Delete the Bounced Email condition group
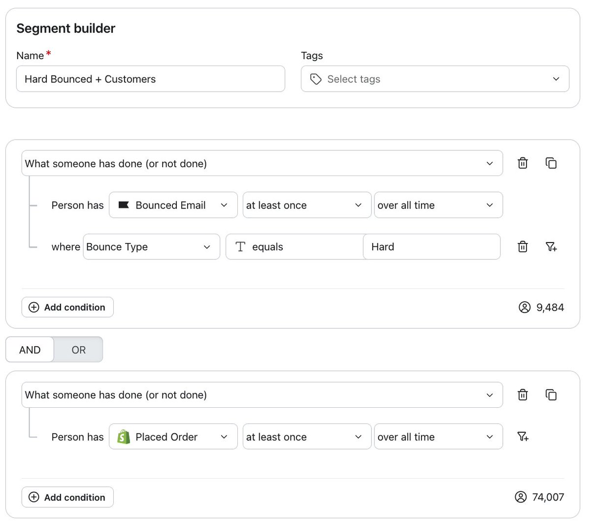Screen dimensions: 591x531 point(523,163)
